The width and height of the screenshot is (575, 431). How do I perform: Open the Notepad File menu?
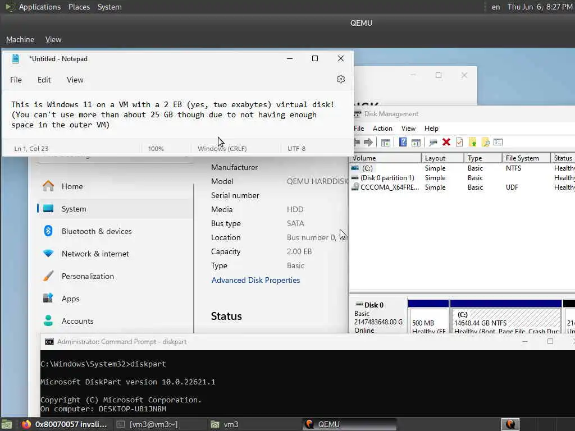[x=16, y=80]
